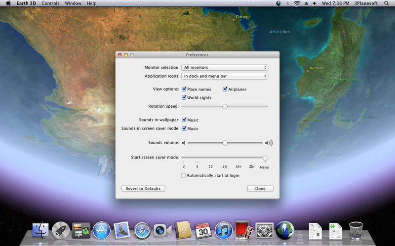Viewport: 395px width, 246px height.
Task: Set screen saver start to 30
Action: click(225, 166)
